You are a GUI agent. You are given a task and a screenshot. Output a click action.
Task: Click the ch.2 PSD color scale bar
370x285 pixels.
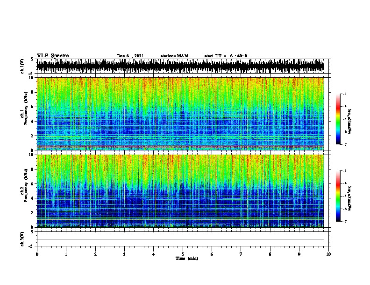[338, 196]
